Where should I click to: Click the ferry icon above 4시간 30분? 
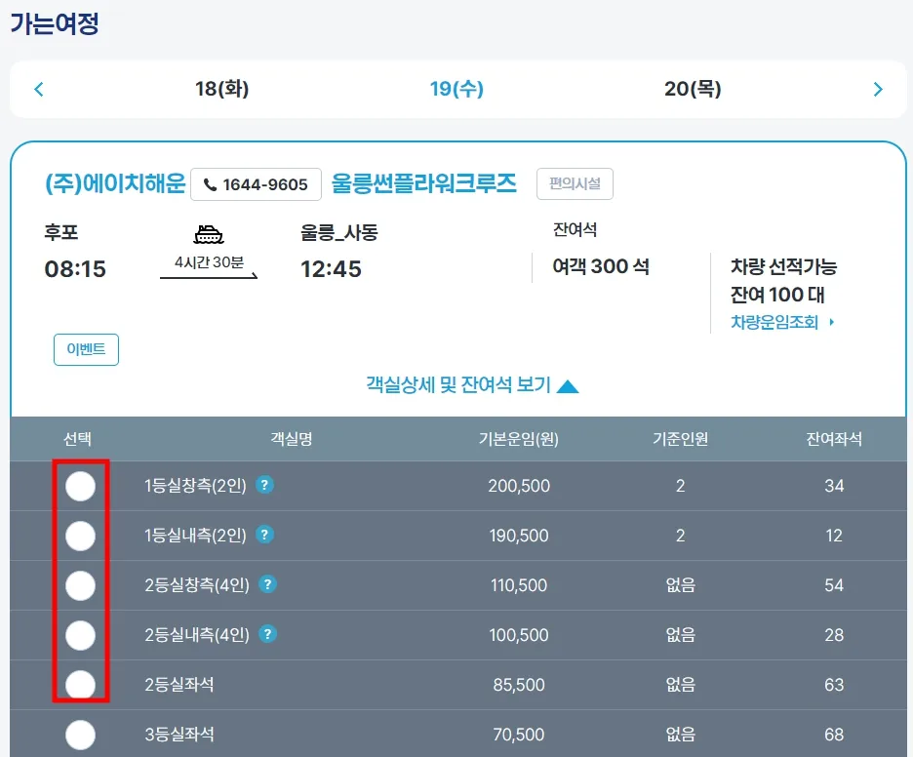point(209,234)
